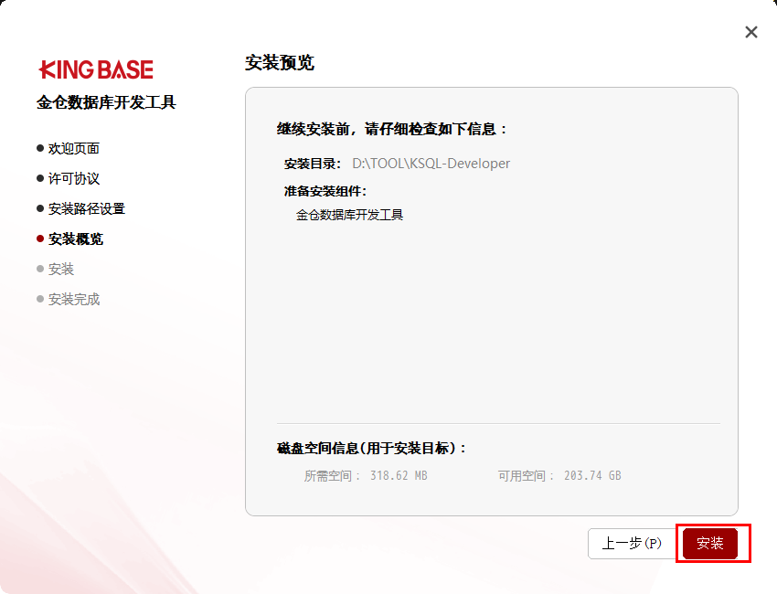Click available space 203.74 GB value
The width and height of the screenshot is (777, 594).
click(592, 476)
